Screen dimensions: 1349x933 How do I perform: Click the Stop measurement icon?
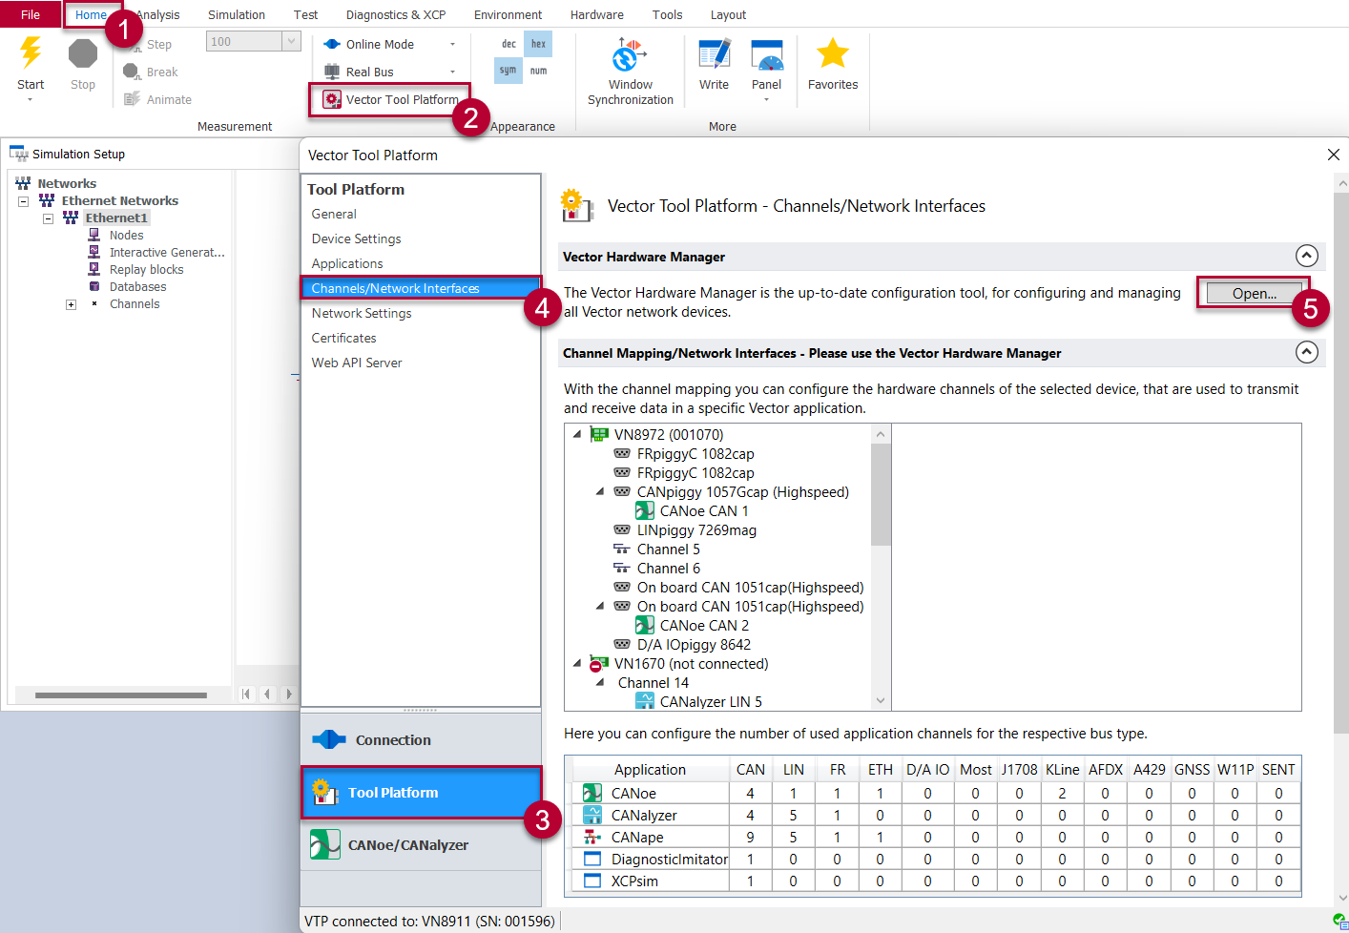(x=83, y=54)
